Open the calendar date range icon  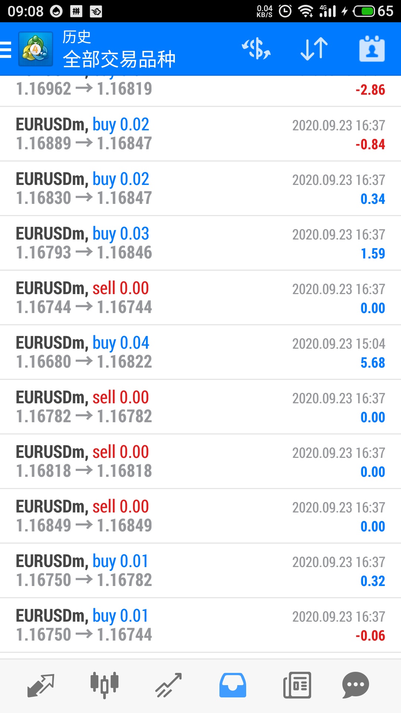click(372, 49)
